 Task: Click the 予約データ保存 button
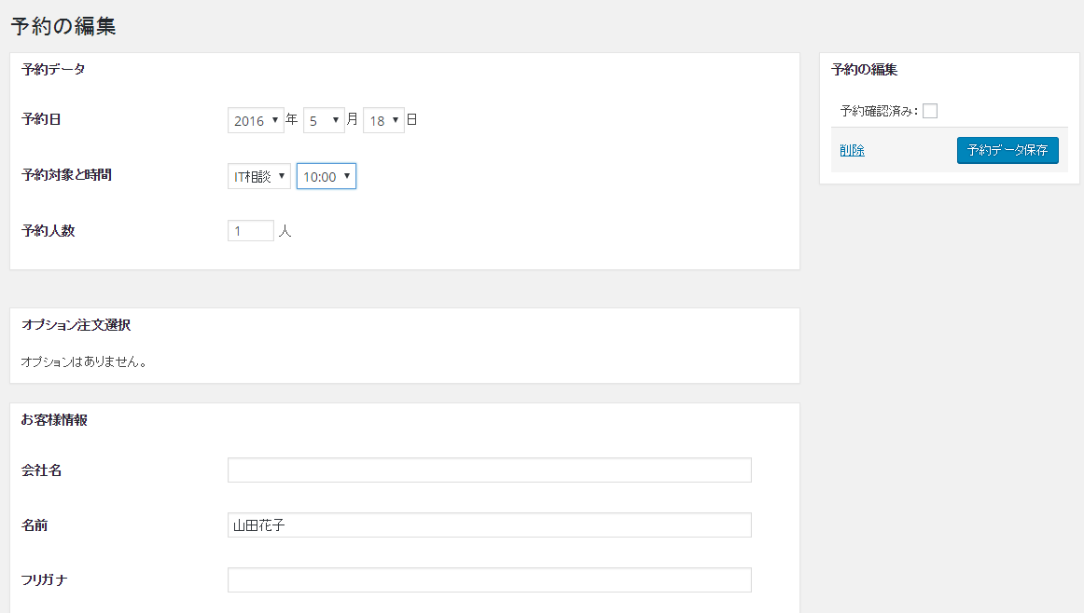click(1008, 151)
